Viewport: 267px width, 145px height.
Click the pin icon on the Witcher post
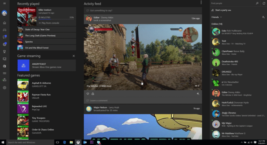[x=198, y=94]
